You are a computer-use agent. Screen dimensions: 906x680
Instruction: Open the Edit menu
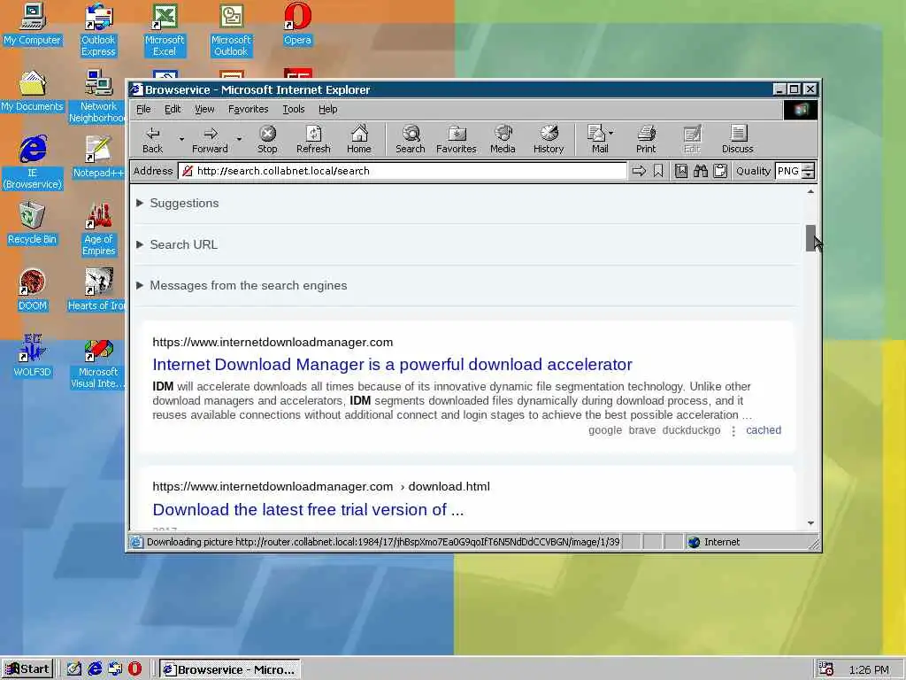pyautogui.click(x=173, y=109)
